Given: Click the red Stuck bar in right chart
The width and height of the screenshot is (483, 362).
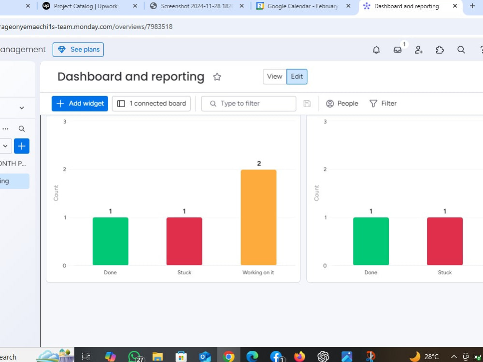Looking at the screenshot, I should [445, 241].
